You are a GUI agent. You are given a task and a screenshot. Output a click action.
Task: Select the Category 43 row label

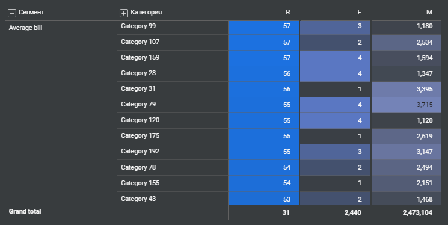pyautogui.click(x=138, y=199)
